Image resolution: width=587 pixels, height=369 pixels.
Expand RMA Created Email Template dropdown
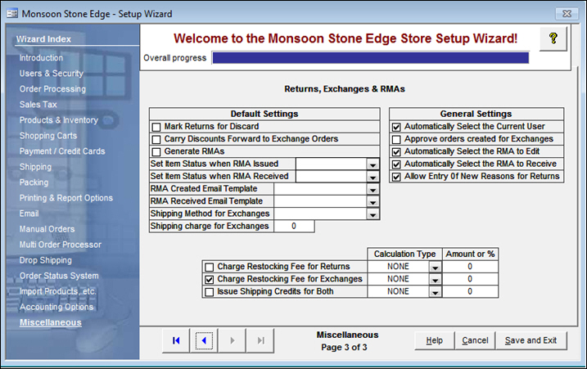coord(373,189)
